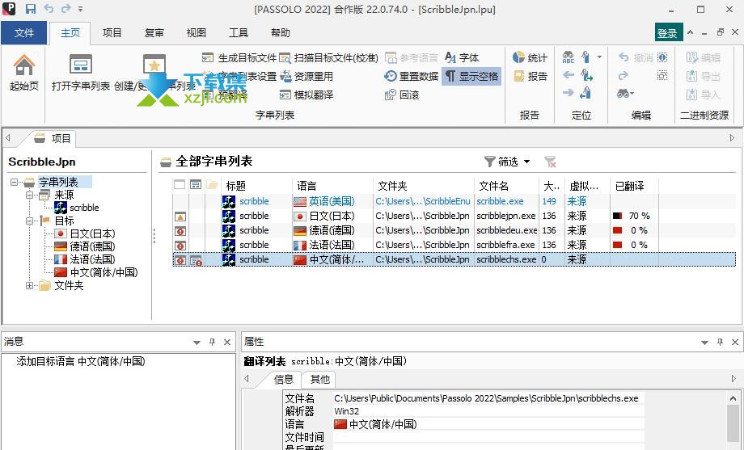The width and height of the screenshot is (744, 450).
Task: Click the undo arrow in the title bar
Action: pyautogui.click(x=49, y=9)
